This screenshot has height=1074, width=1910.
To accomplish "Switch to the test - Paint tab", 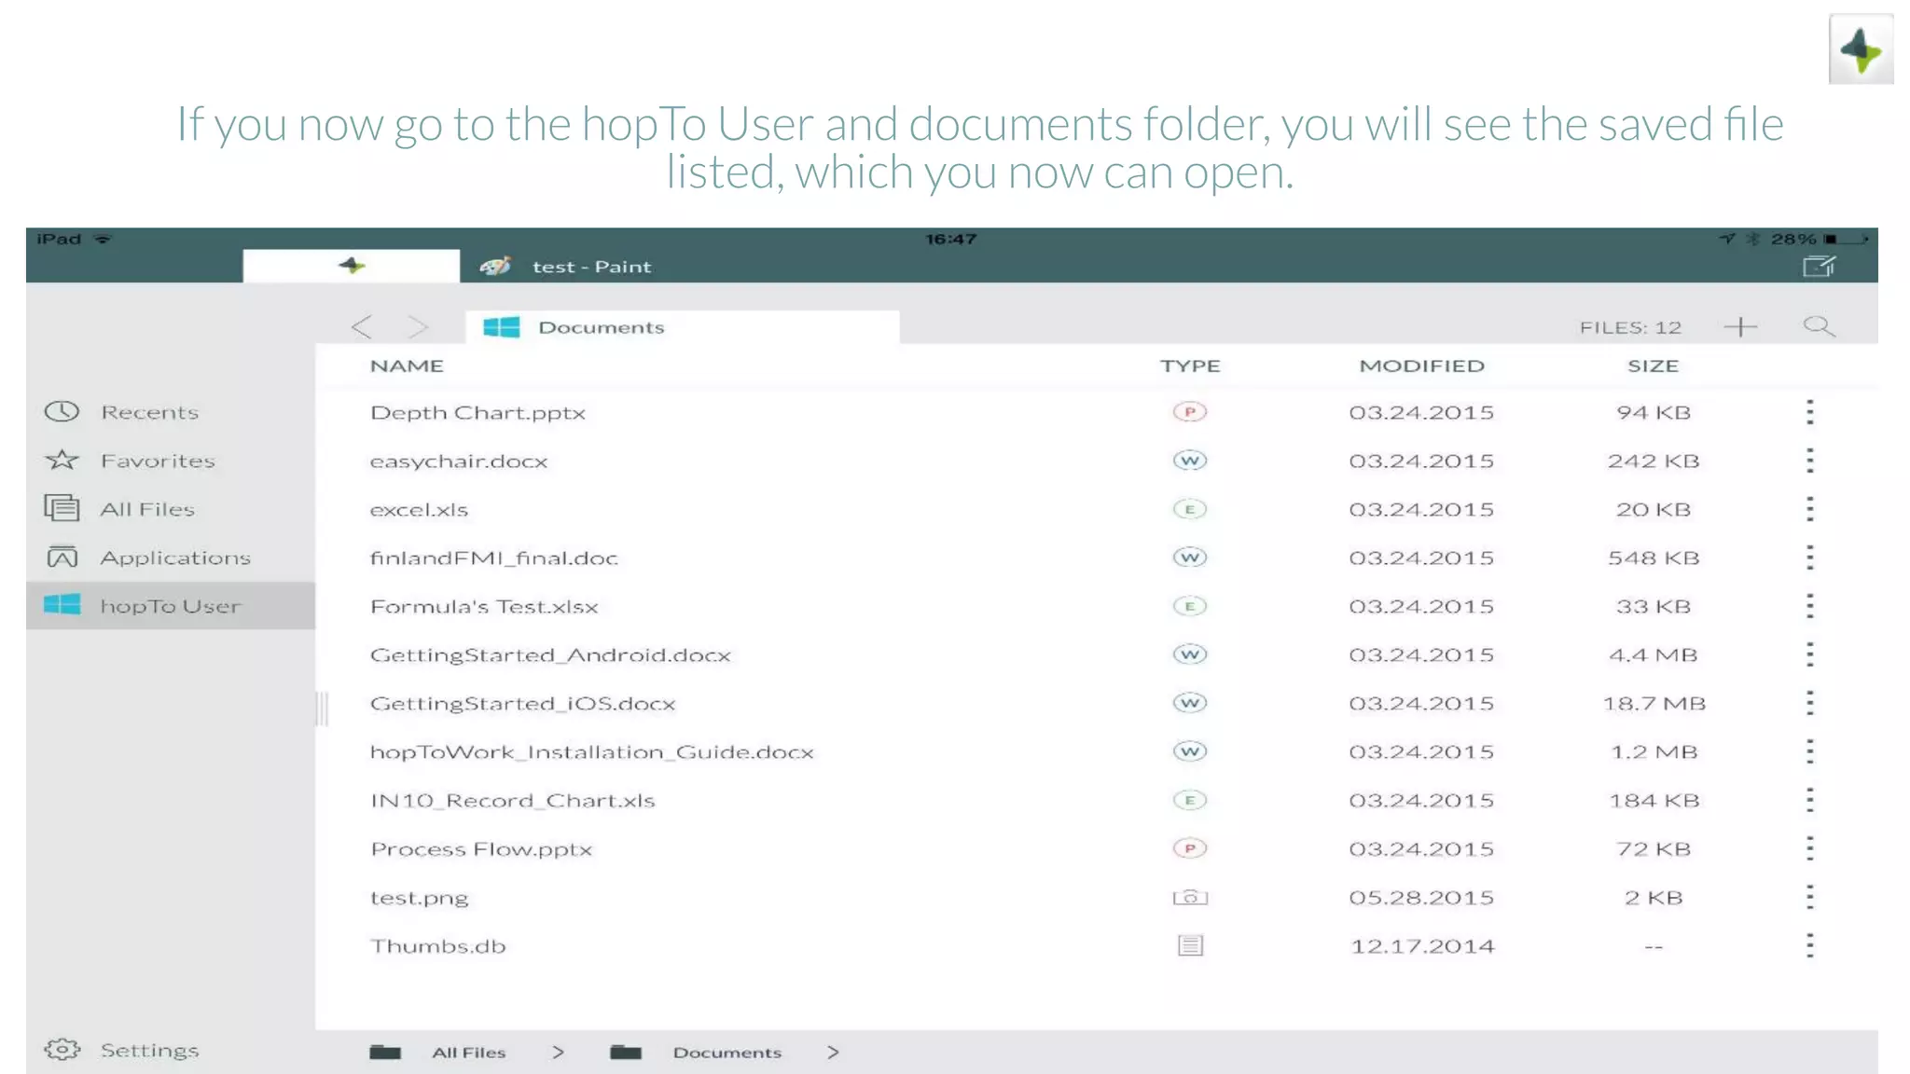I will (x=565, y=267).
